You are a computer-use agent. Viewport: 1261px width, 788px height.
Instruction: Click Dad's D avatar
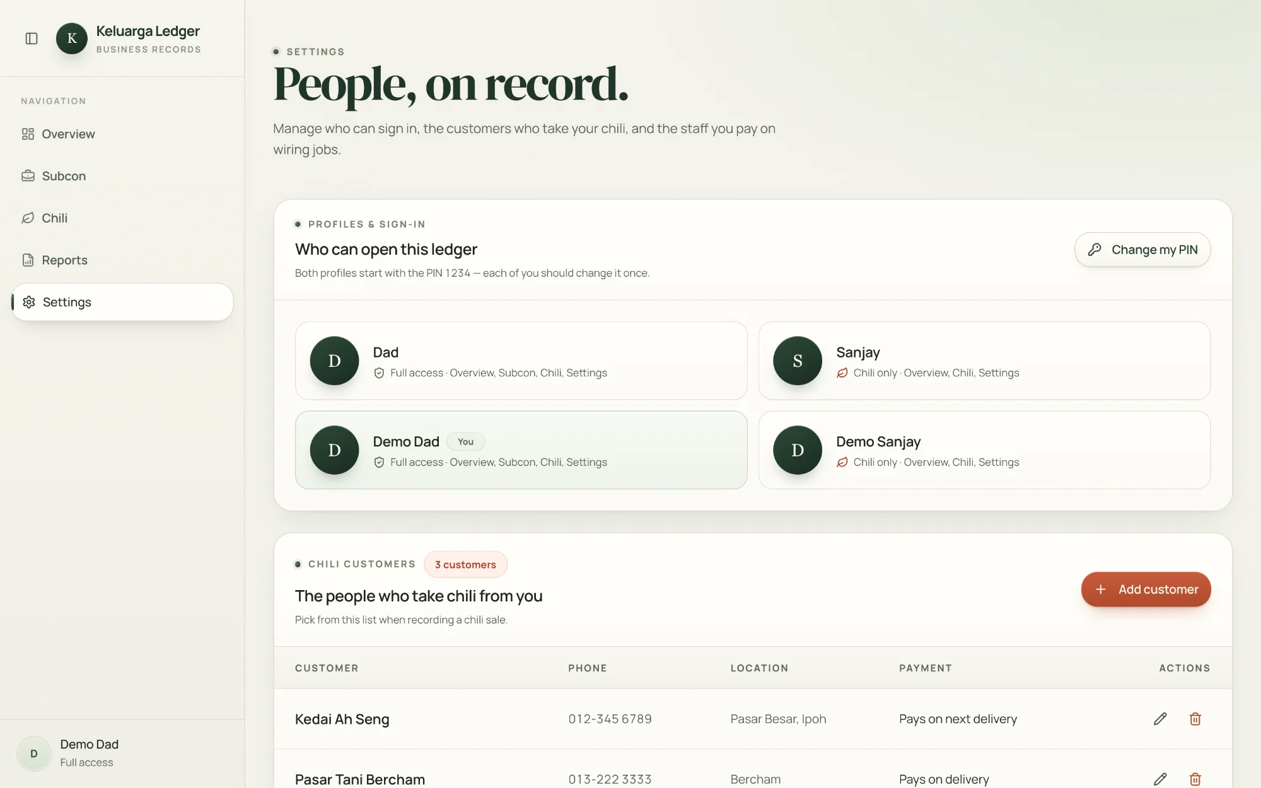coord(334,361)
